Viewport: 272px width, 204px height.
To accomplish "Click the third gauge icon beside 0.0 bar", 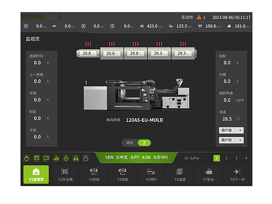I will point(84,26).
